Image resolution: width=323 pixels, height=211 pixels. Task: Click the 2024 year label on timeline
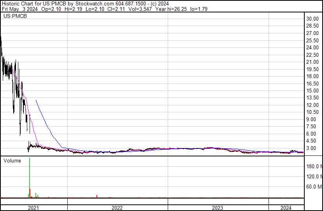tap(286, 208)
